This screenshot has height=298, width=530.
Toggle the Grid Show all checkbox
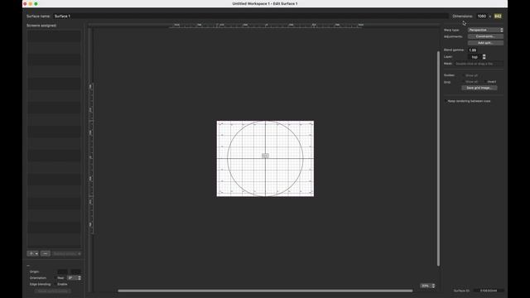click(463, 82)
